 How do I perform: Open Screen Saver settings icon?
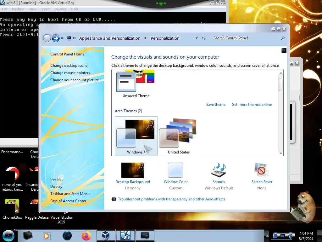pyautogui.click(x=262, y=170)
